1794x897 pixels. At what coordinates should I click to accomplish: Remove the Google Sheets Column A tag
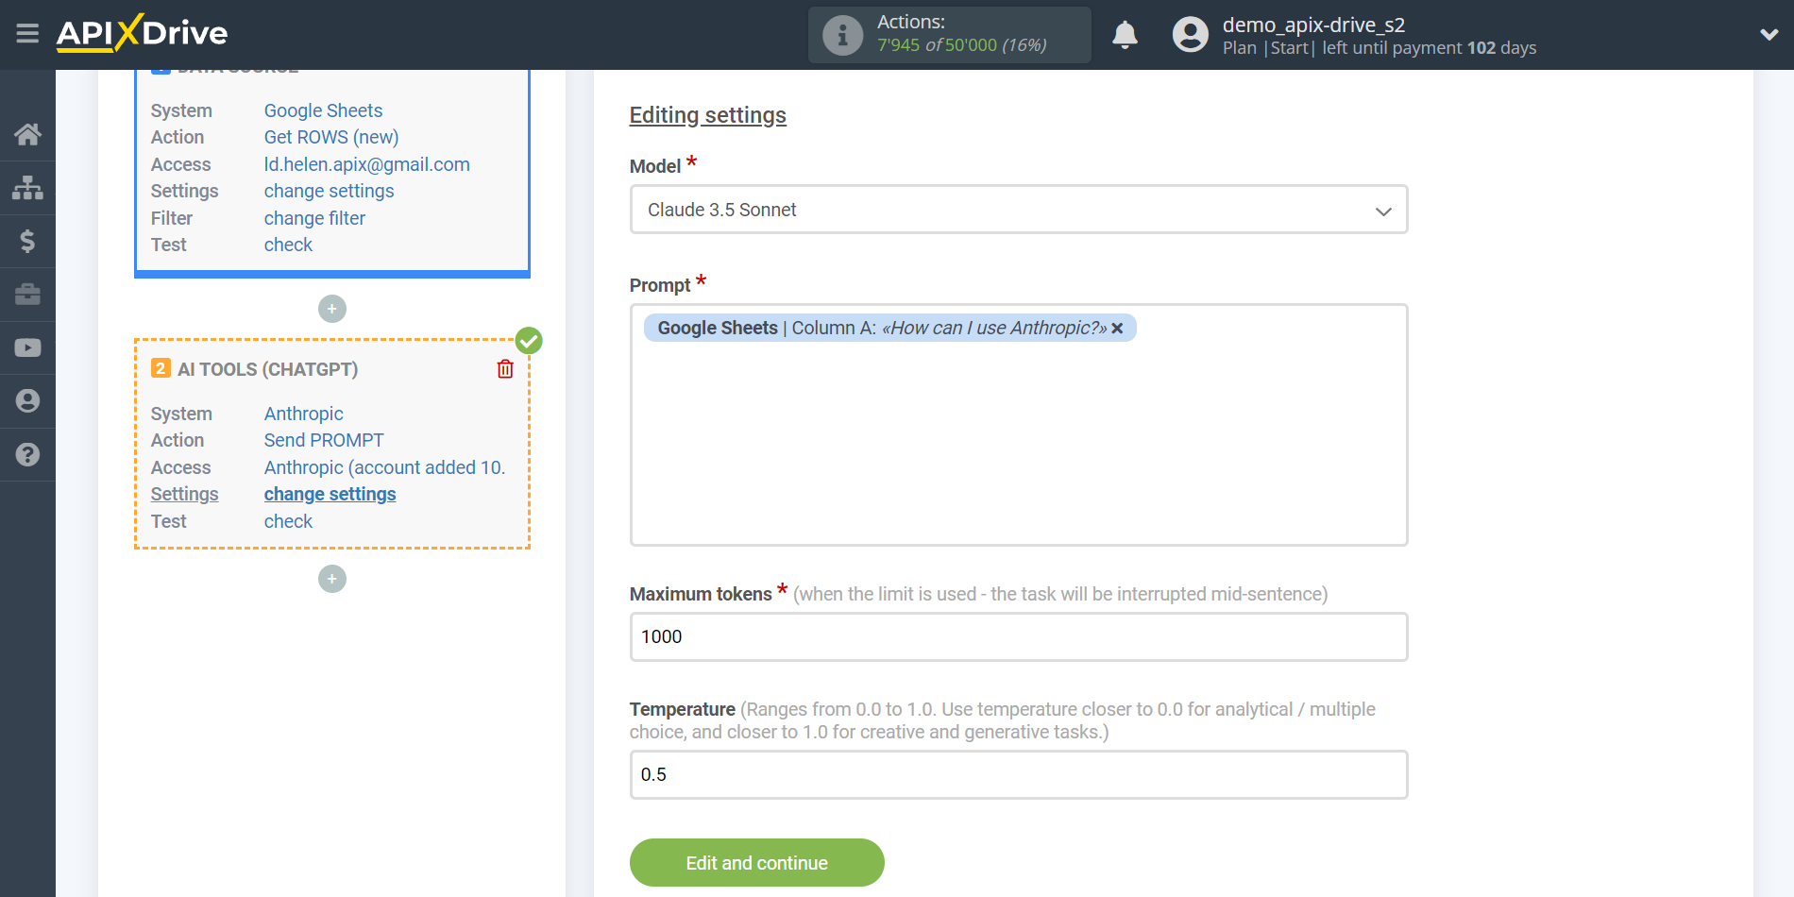click(x=1118, y=328)
